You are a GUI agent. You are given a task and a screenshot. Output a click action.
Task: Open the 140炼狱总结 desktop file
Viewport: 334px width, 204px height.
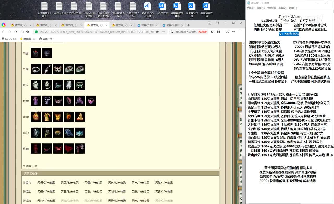59,8
